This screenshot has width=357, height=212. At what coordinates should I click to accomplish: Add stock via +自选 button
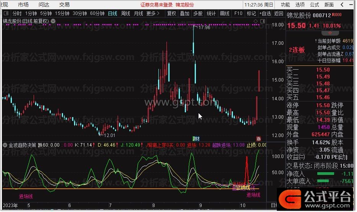pos(265,13)
